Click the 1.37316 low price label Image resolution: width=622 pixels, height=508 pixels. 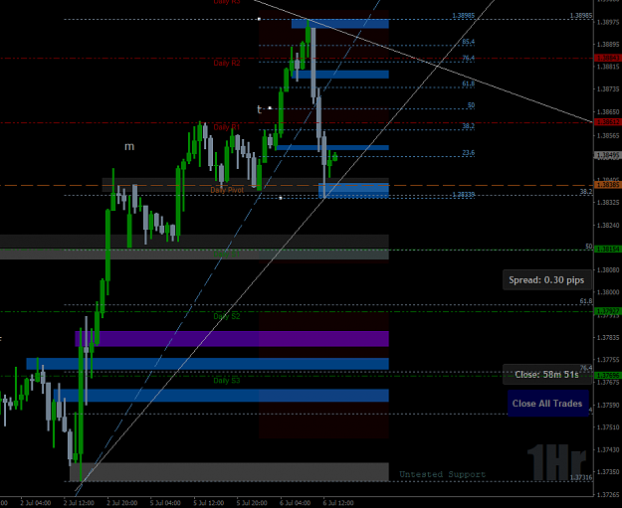581,478
